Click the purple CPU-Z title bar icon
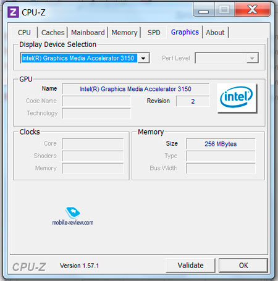The image size is (278, 281). [13, 12]
